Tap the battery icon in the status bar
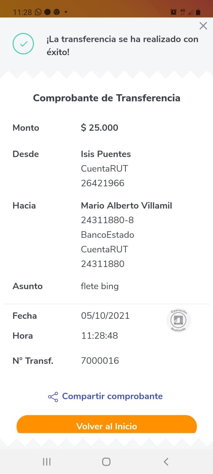Image resolution: width=213 pixels, height=474 pixels. click(x=198, y=12)
